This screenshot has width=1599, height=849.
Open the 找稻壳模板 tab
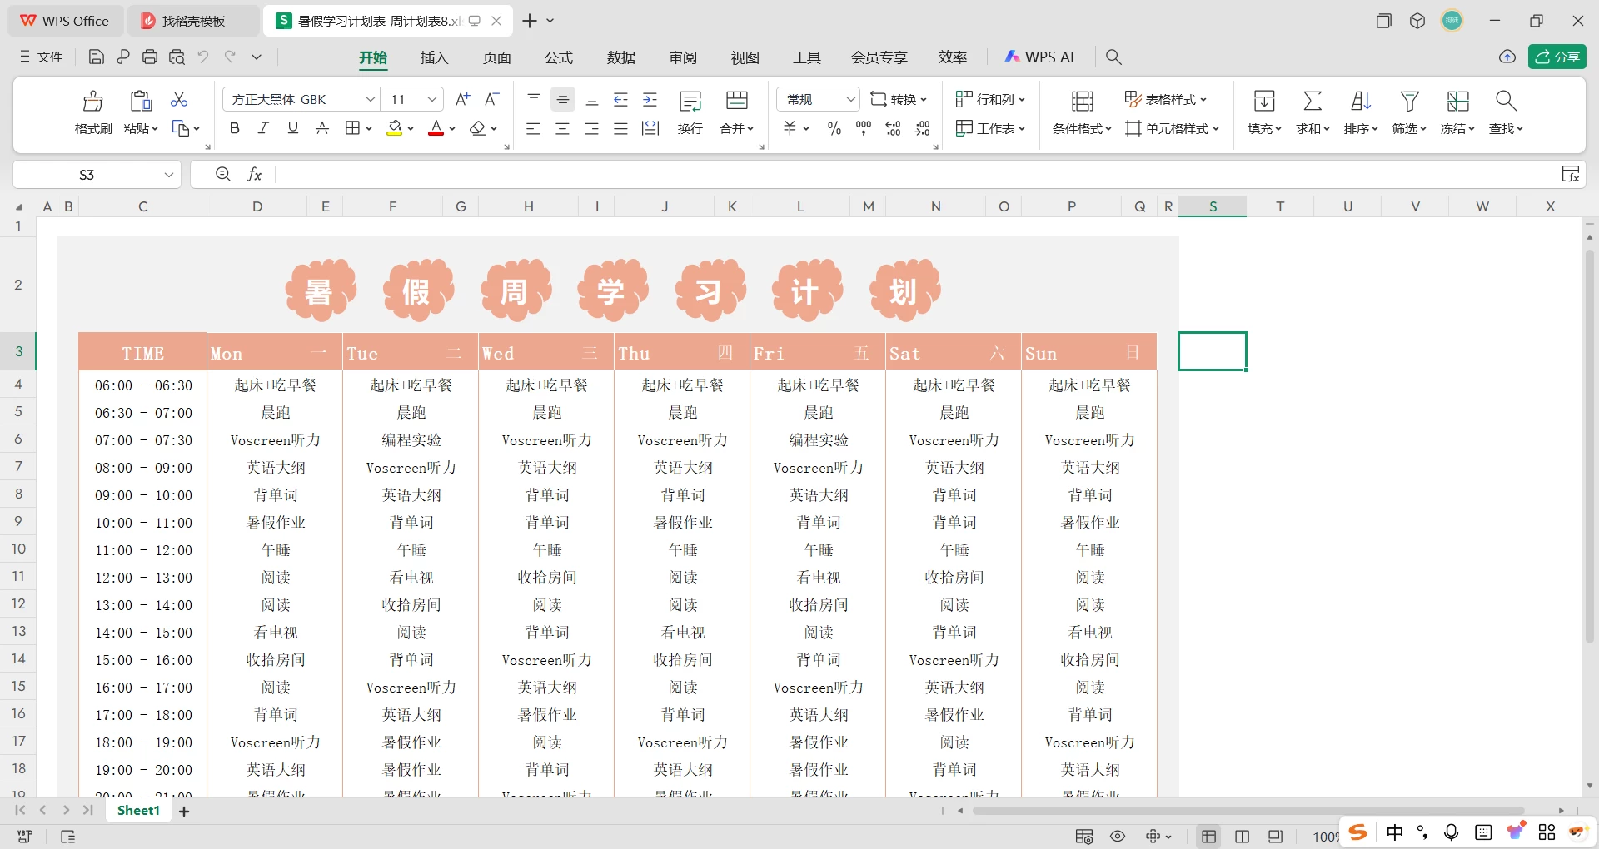[193, 21]
